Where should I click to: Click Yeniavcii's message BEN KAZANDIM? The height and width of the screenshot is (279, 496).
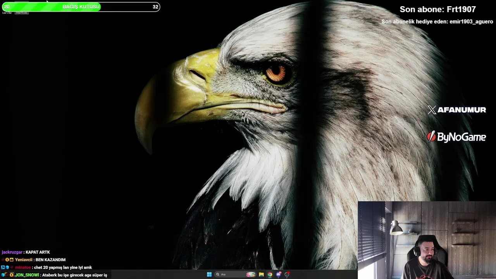click(x=40, y=260)
